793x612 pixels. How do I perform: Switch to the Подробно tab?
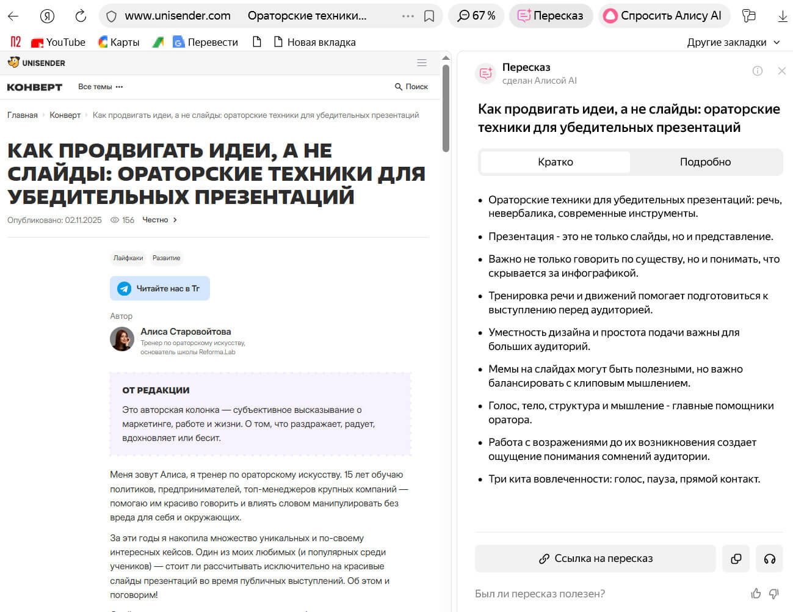point(705,161)
